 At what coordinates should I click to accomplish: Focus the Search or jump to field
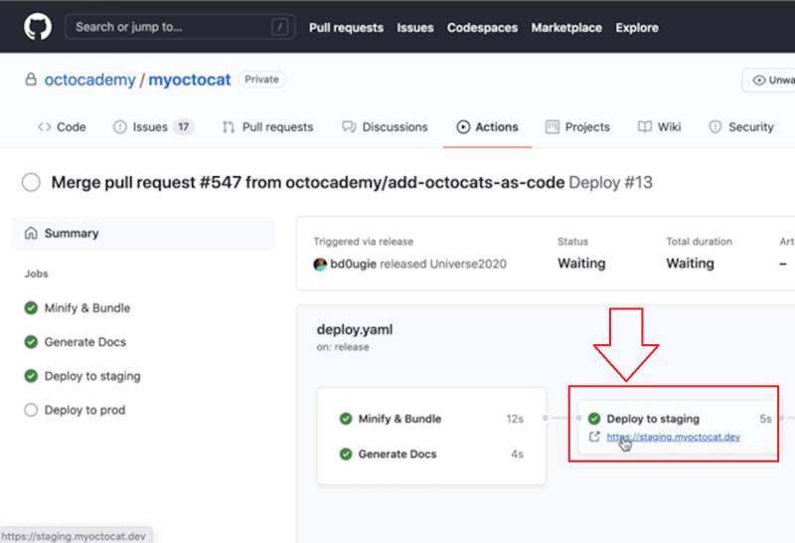[x=180, y=27]
